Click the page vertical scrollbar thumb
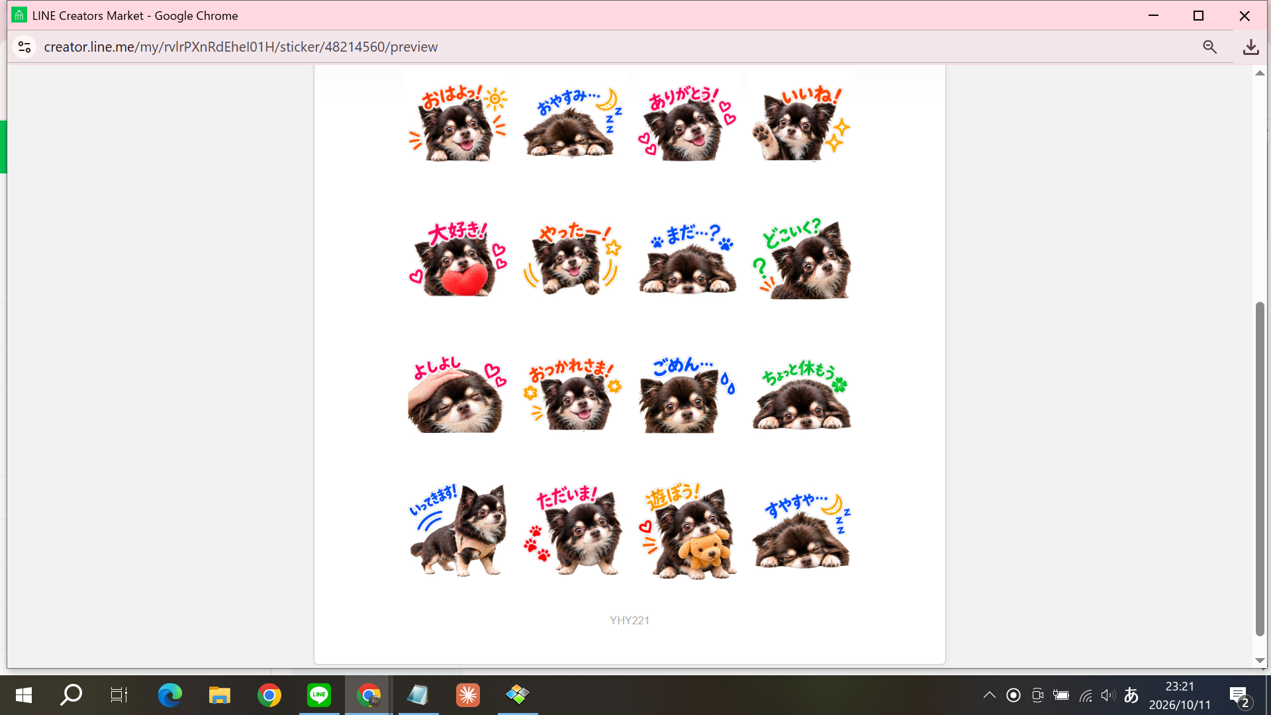The image size is (1271, 715). click(1260, 469)
